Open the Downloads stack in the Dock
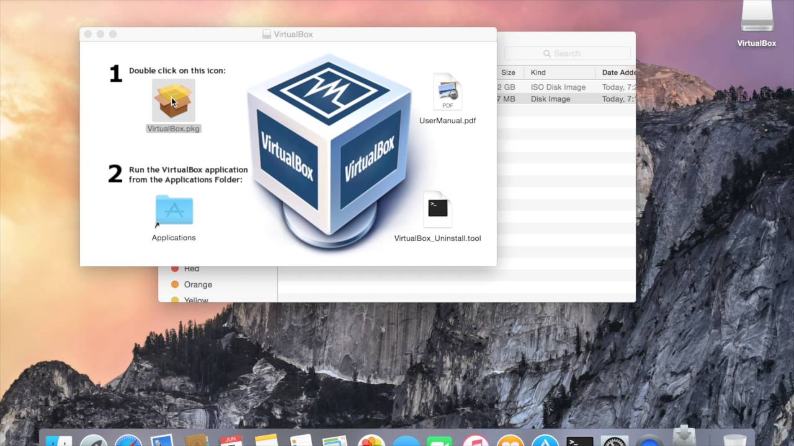This screenshot has height=446, width=794. point(685,436)
